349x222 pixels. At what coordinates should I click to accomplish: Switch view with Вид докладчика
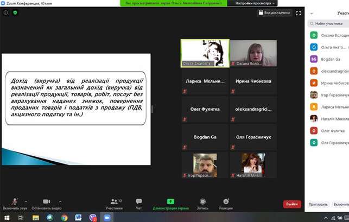(274, 12)
